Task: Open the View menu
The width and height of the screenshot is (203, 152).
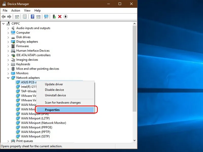Action: pos(27,10)
